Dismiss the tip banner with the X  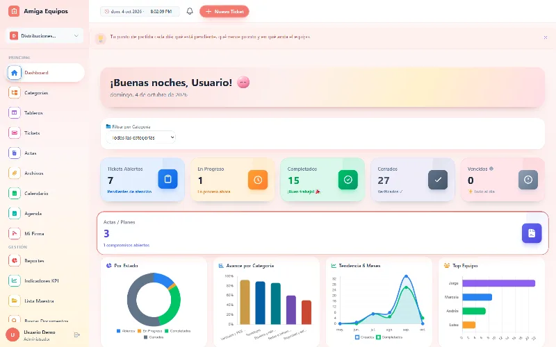[x=546, y=37]
